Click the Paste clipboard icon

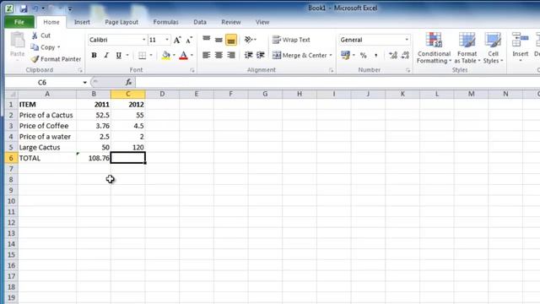(x=17, y=41)
